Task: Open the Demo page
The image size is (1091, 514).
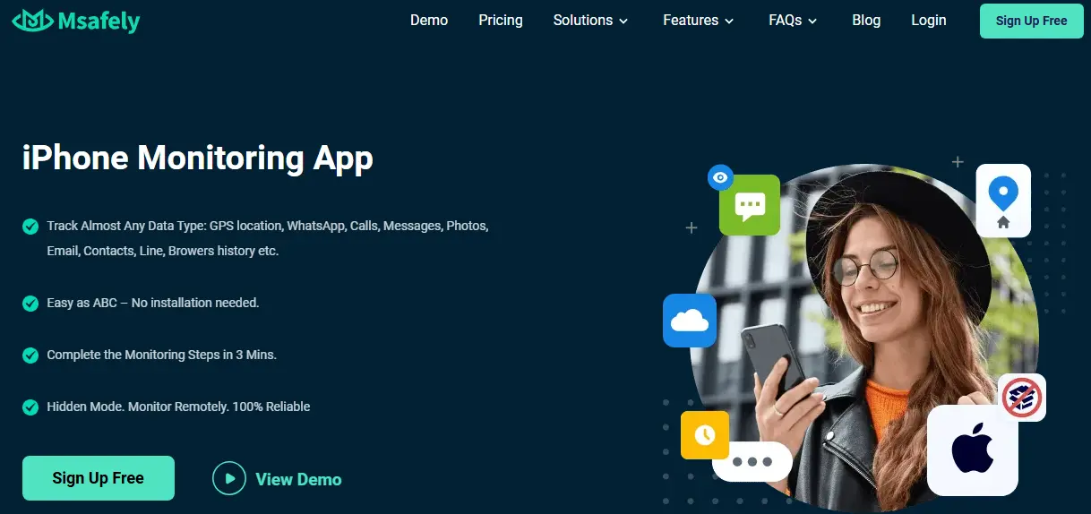Action: [x=429, y=20]
